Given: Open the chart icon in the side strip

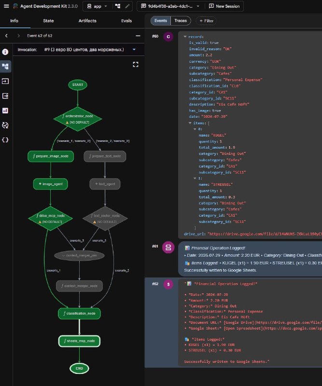Looking at the screenshot, I should (x=5, y=110).
